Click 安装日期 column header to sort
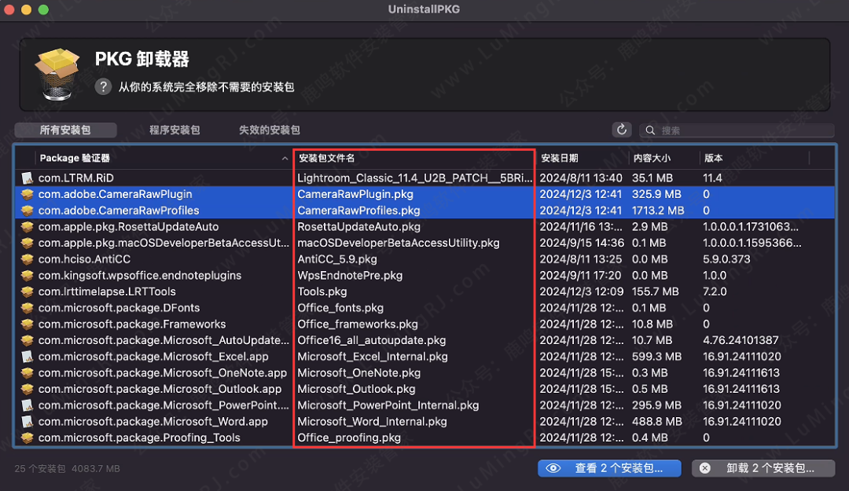This screenshot has height=491, width=849. (560, 157)
